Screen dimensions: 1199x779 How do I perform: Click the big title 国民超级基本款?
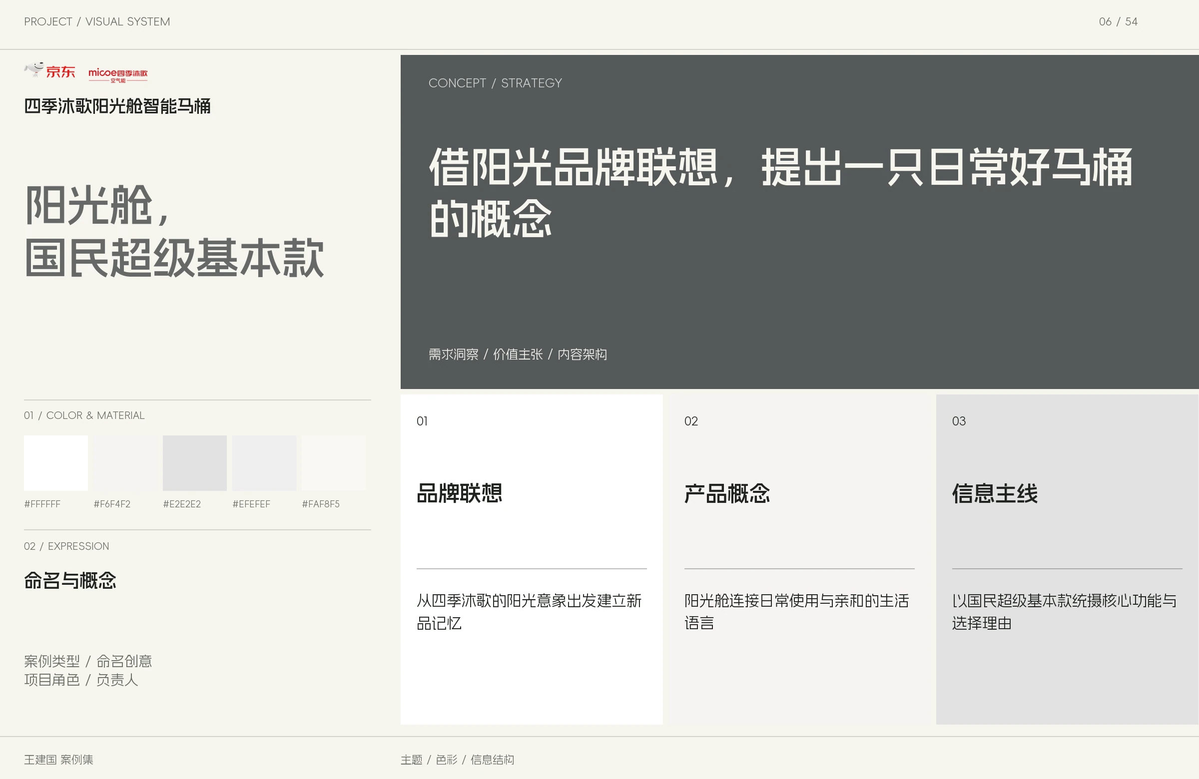point(174,258)
